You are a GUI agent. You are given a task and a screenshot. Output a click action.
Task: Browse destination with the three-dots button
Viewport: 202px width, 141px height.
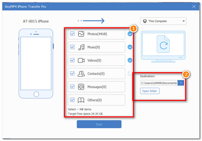pyautogui.click(x=181, y=83)
